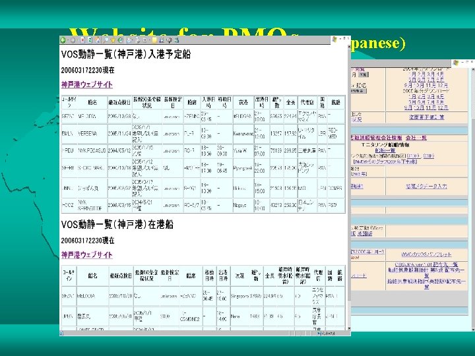The width and height of the screenshot is (475, 356).
Task: Click 12月 link in first download row
Action: [442, 85]
